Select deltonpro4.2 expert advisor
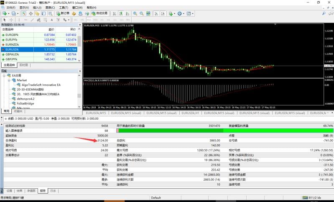Image resolution: width=334 pixels, height=202 pixels. pyautogui.click(x=25, y=99)
